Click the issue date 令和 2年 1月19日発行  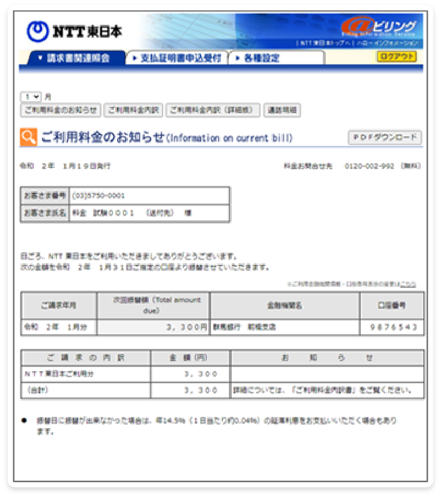click(x=65, y=166)
